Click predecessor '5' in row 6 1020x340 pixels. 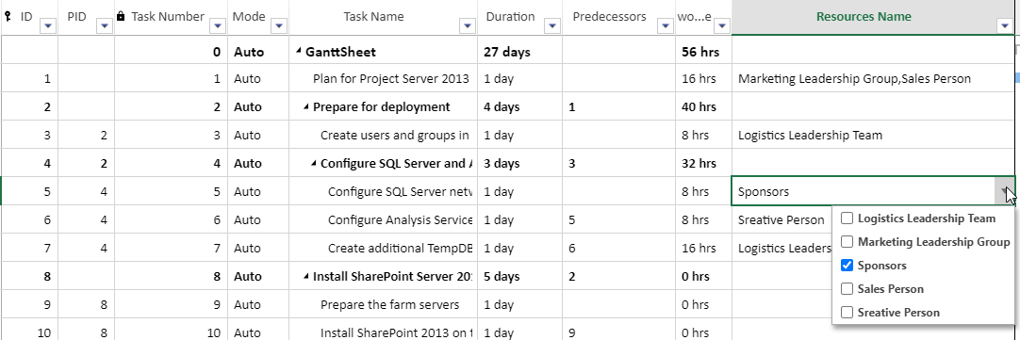click(619, 219)
